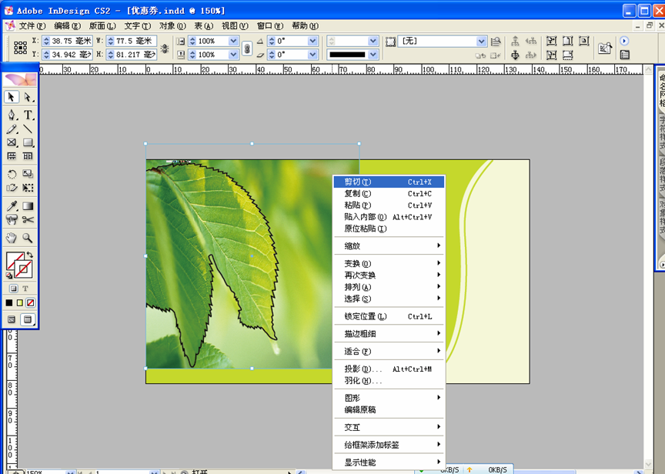This screenshot has height=474, width=665.
Task: Click the X position input field
Action: [68, 41]
